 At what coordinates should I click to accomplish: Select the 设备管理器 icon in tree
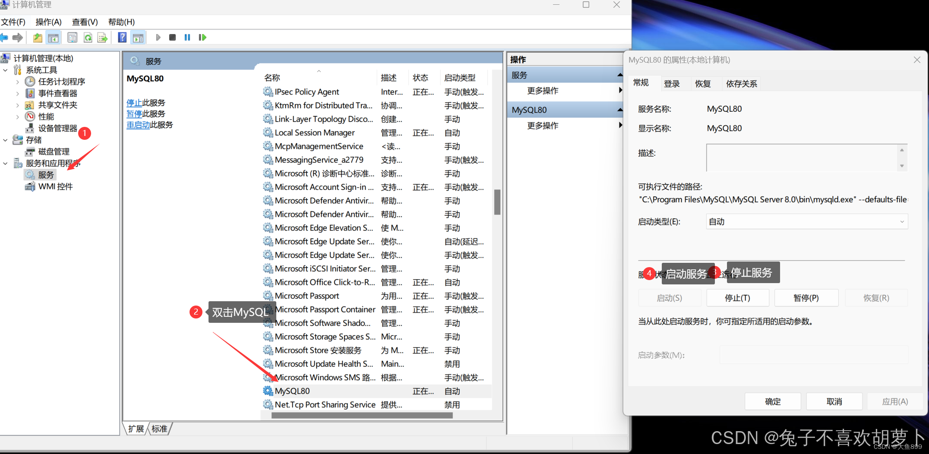[x=30, y=128]
